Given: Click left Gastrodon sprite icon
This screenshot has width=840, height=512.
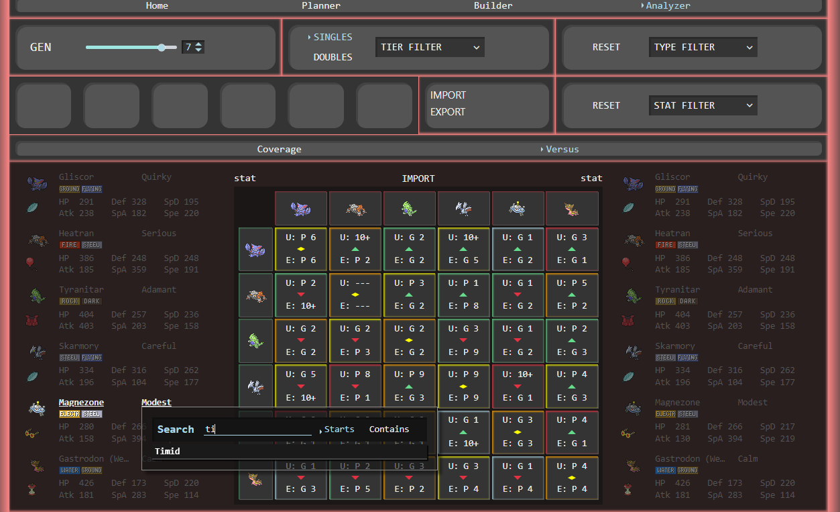Looking at the screenshot, I should point(37,464).
